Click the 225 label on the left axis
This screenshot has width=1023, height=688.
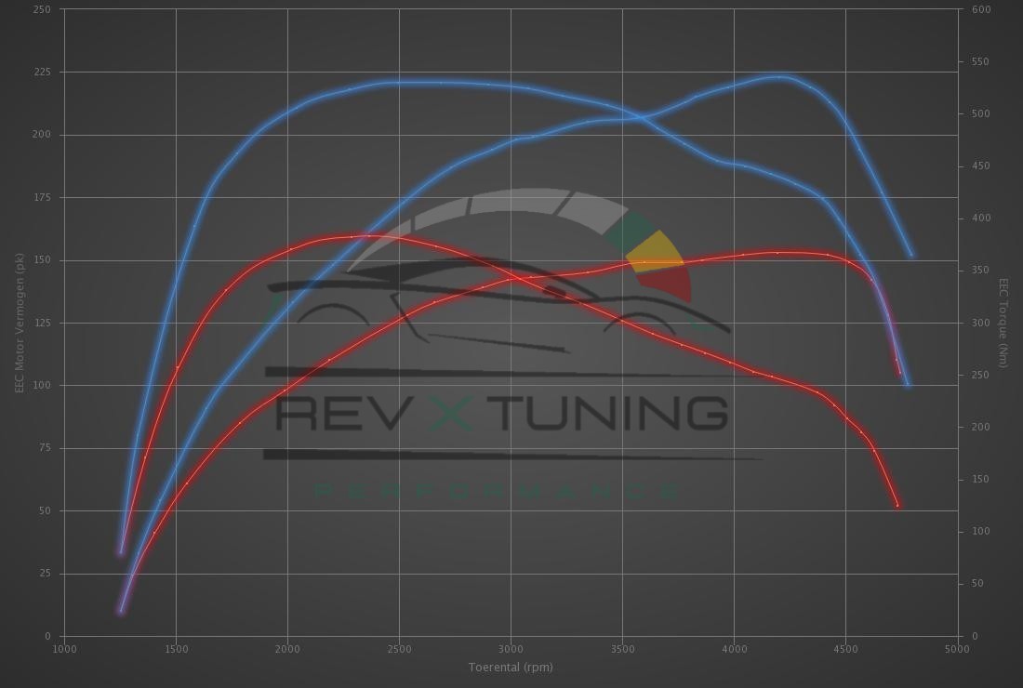(x=43, y=72)
